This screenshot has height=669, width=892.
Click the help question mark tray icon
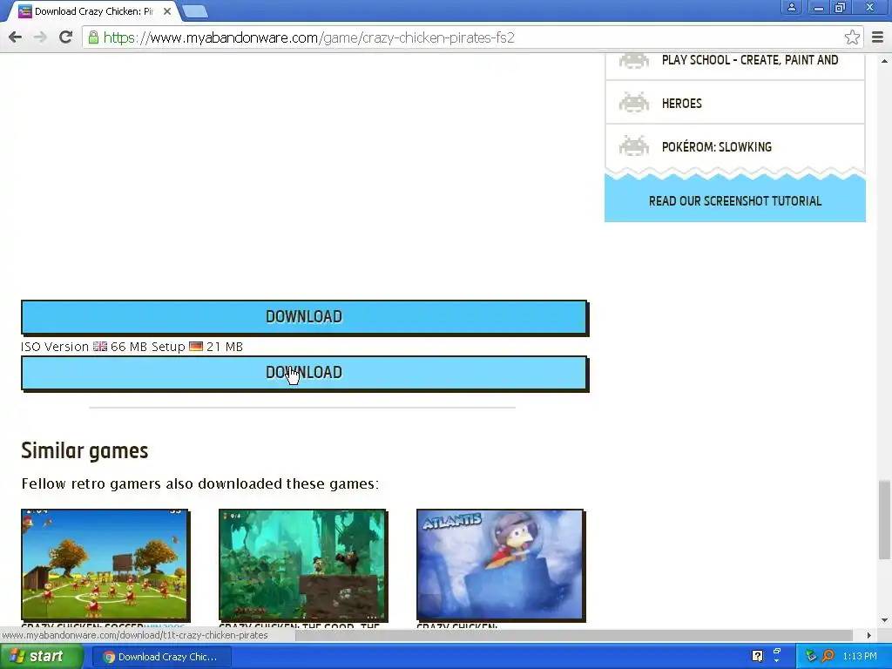757,656
